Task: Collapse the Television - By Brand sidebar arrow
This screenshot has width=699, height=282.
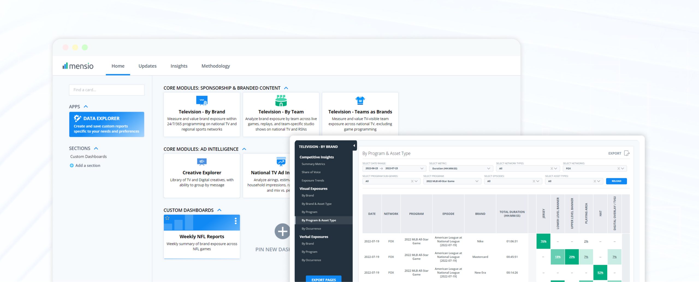Action: click(354, 146)
